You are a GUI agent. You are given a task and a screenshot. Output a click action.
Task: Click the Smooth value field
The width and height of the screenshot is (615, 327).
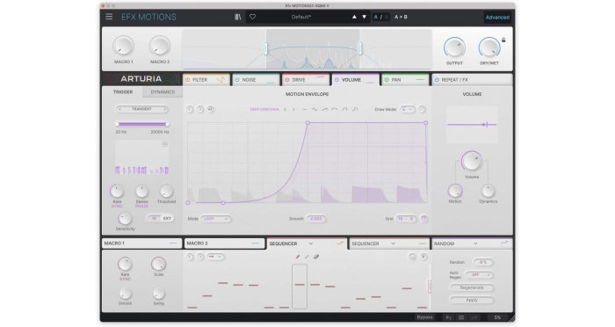(315, 219)
